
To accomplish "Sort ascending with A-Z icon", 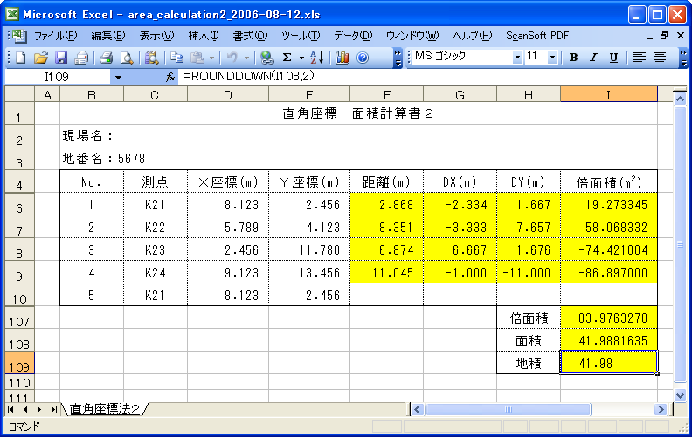I will (317, 58).
